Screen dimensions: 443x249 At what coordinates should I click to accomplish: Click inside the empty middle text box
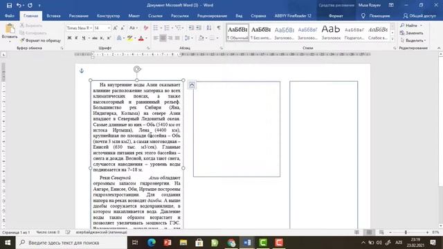point(237,129)
